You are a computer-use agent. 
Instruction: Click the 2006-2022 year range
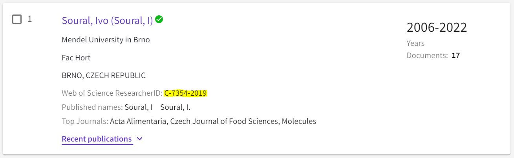coord(437,27)
